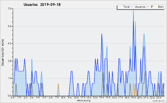Click the Total peak at 21 h

(144, 34)
